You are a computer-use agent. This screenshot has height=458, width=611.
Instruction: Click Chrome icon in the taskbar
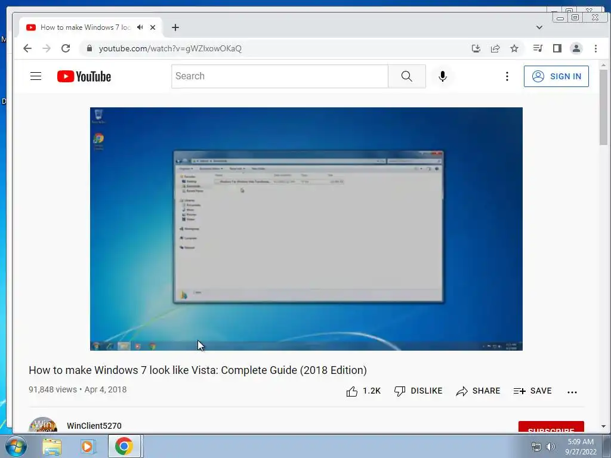point(124,446)
